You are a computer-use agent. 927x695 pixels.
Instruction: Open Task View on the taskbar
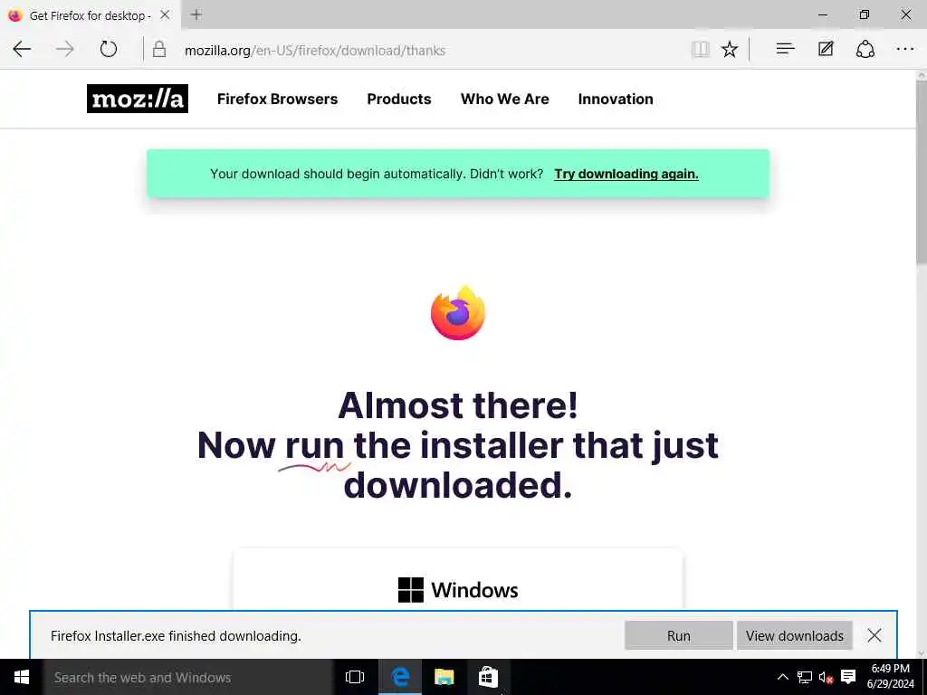355,677
